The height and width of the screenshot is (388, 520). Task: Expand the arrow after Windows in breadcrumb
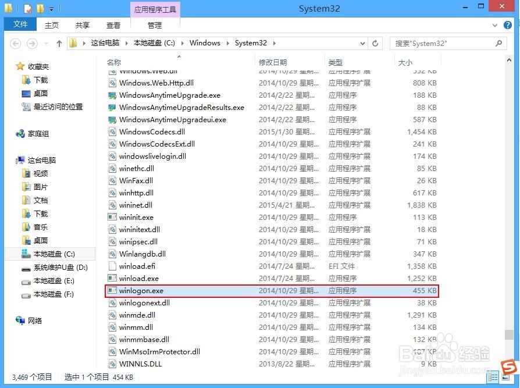pyautogui.click(x=227, y=43)
